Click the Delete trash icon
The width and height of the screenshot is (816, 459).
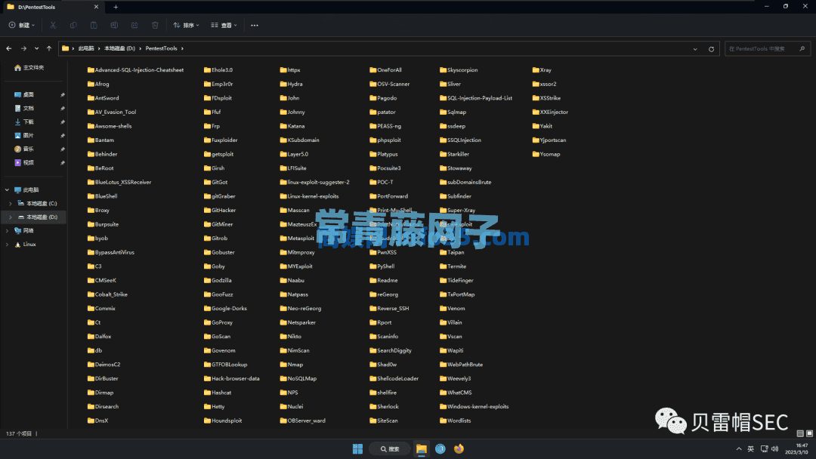coord(155,25)
